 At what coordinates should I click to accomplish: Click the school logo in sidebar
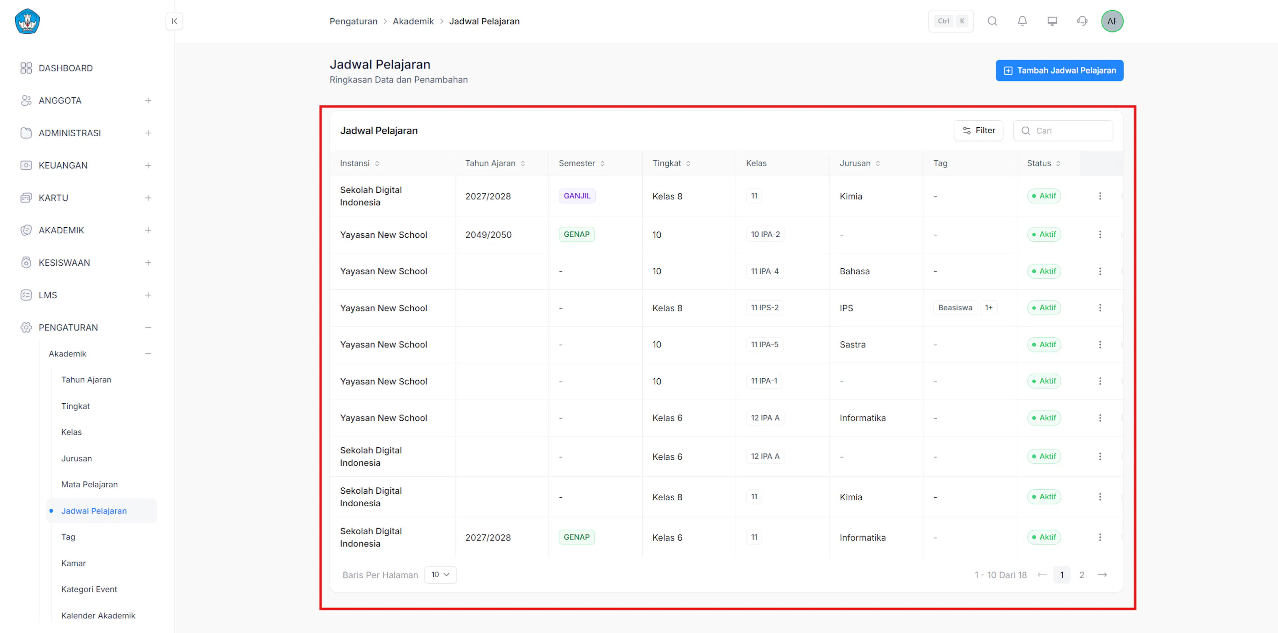(27, 21)
